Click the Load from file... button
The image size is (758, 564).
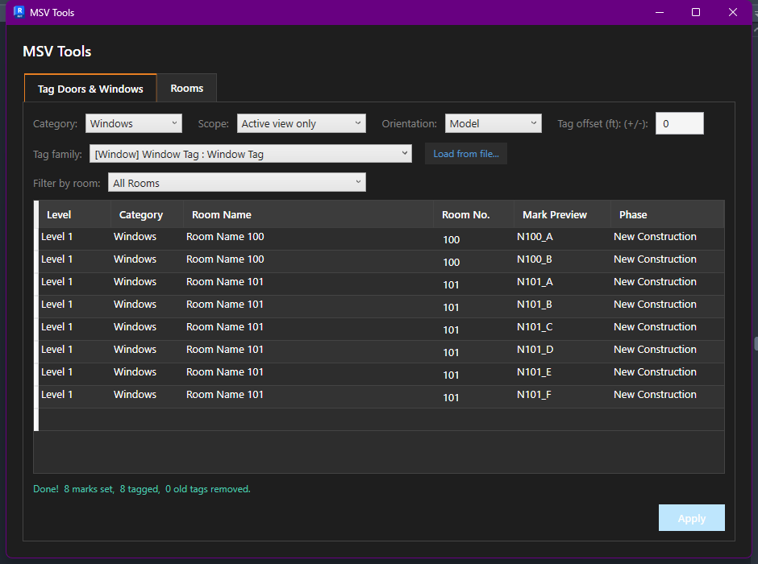click(x=466, y=154)
